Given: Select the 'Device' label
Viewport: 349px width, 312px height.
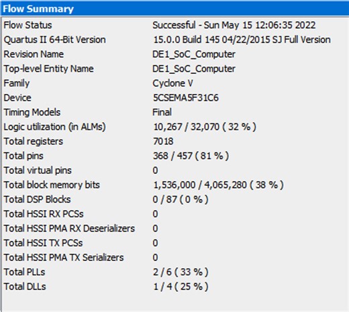Looking at the screenshot, I should (17, 98).
